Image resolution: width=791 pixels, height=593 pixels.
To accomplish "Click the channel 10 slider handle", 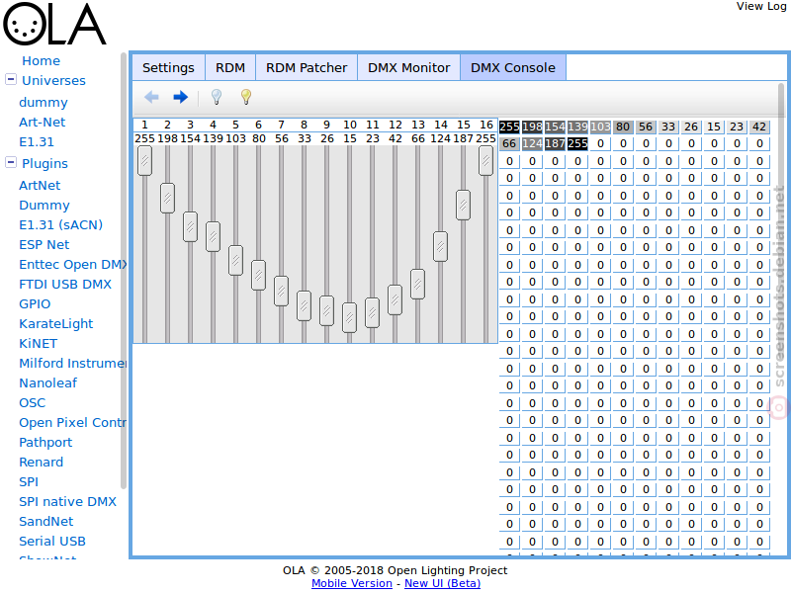I will point(349,317).
